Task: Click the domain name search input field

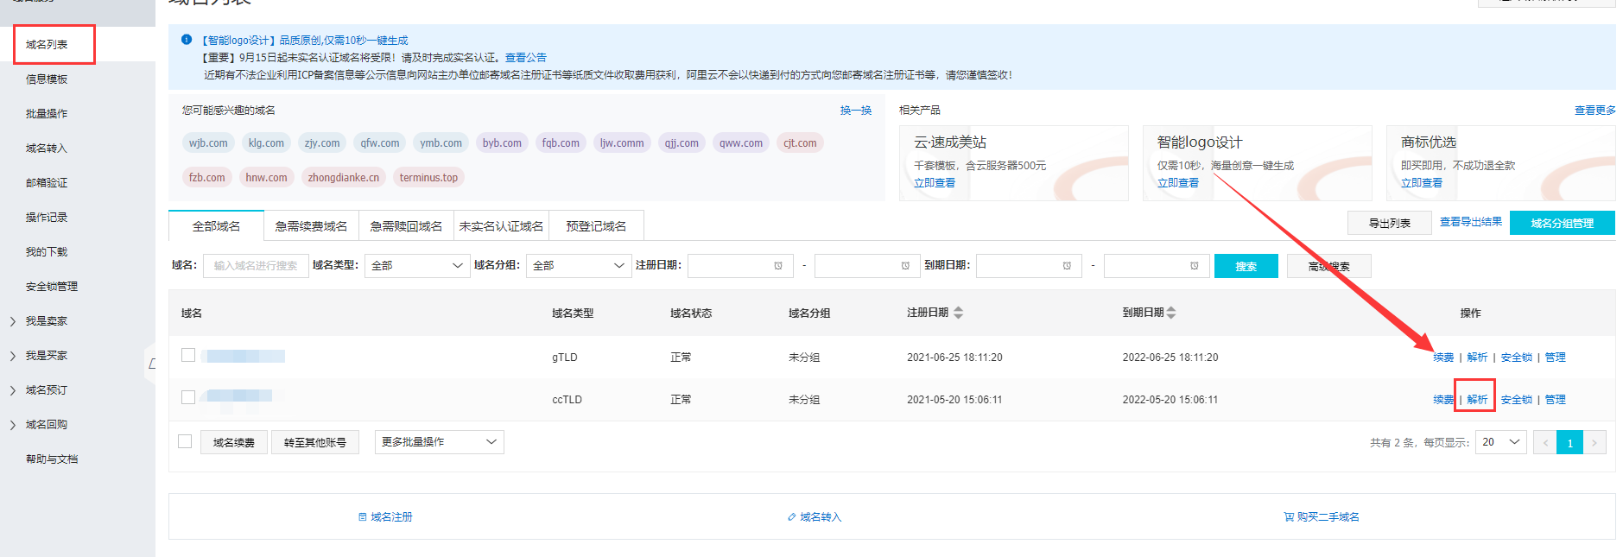Action: coord(256,266)
